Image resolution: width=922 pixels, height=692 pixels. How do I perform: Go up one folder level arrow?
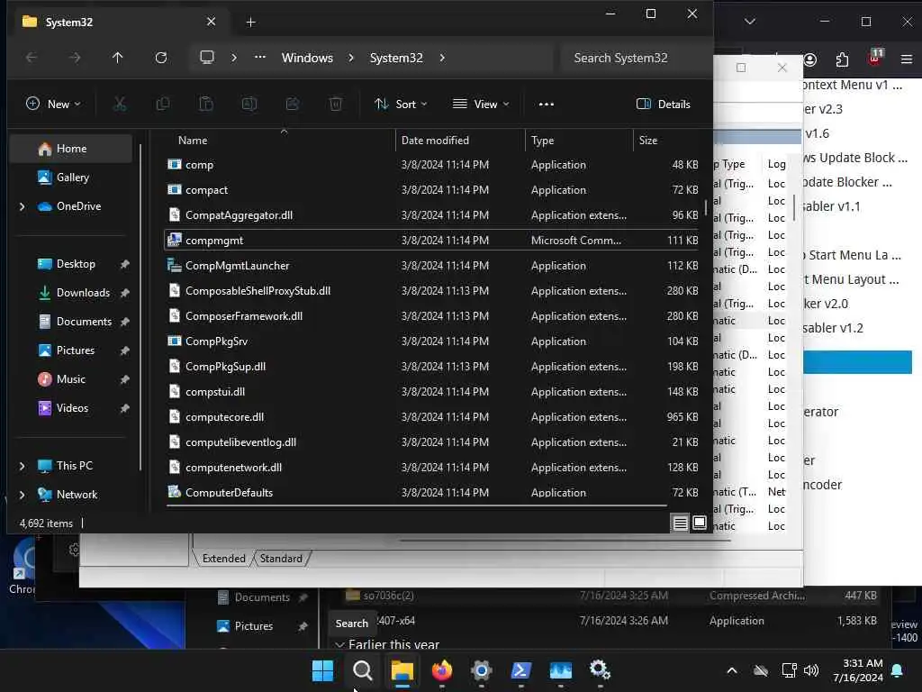[118, 58]
